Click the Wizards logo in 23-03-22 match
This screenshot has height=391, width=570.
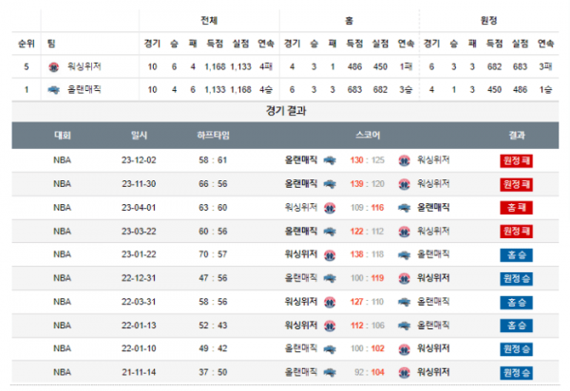(x=404, y=232)
